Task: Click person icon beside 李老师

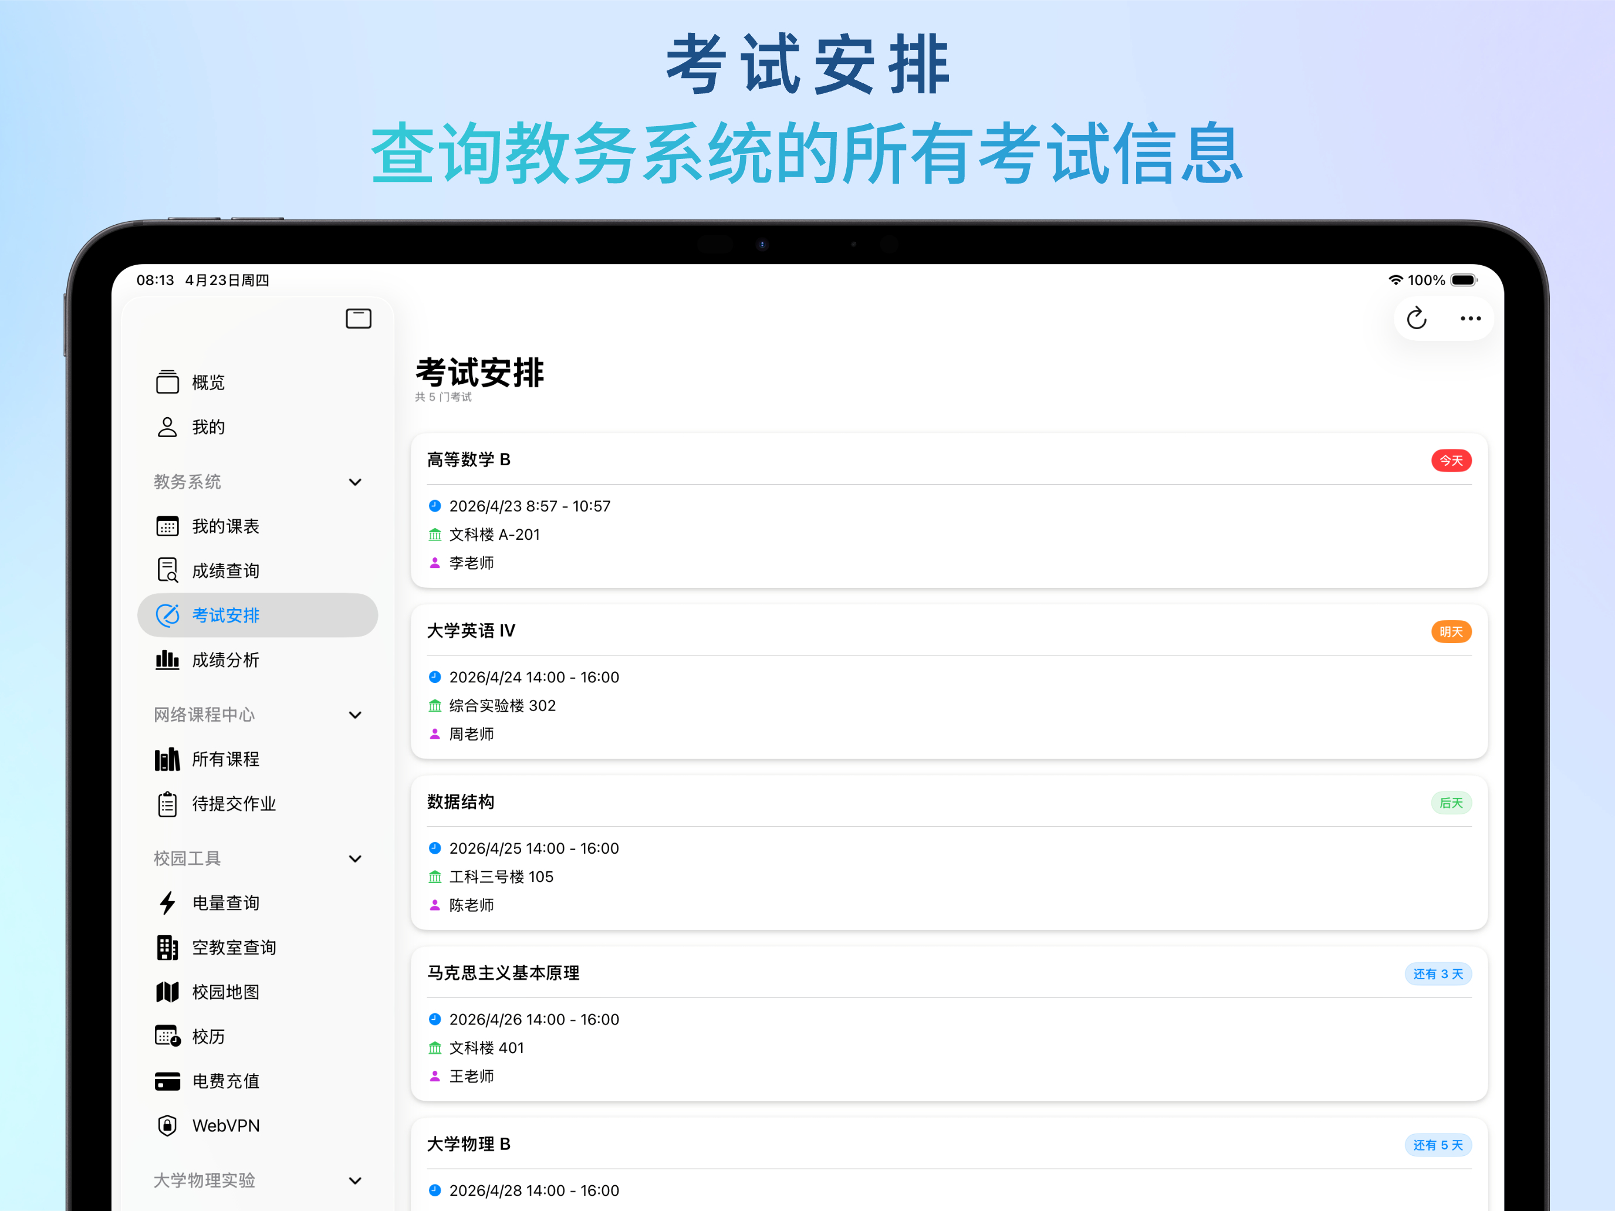Action: (x=434, y=563)
